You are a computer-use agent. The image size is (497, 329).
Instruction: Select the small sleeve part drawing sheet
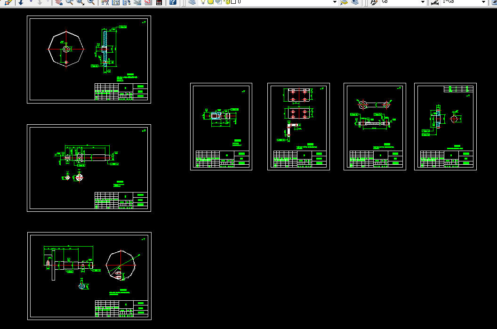point(221,127)
